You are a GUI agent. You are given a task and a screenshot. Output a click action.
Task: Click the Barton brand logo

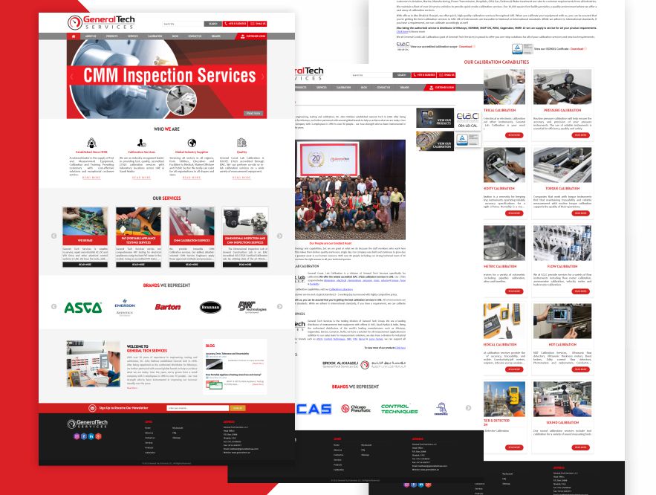[x=168, y=307]
